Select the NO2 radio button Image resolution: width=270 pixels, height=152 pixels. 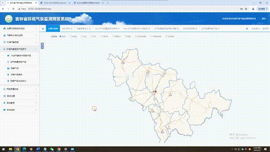coord(71,36)
